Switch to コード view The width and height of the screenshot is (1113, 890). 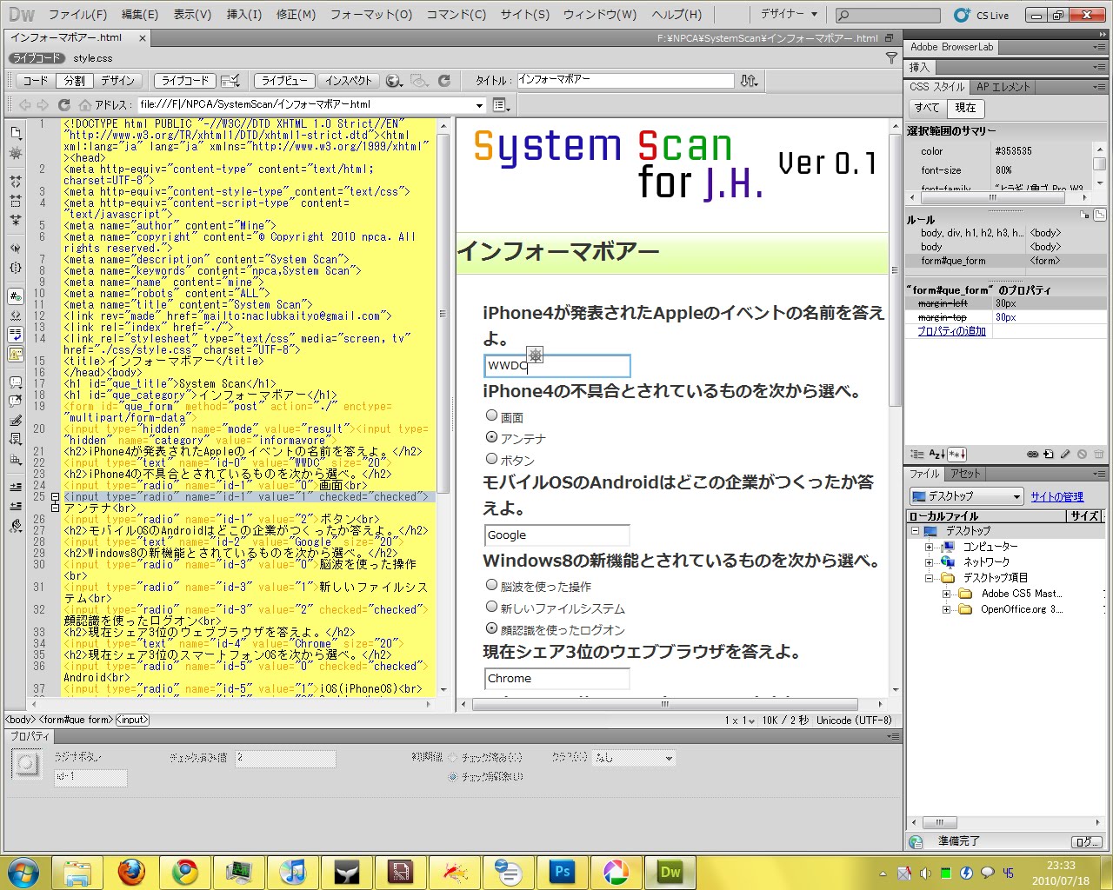pos(36,80)
